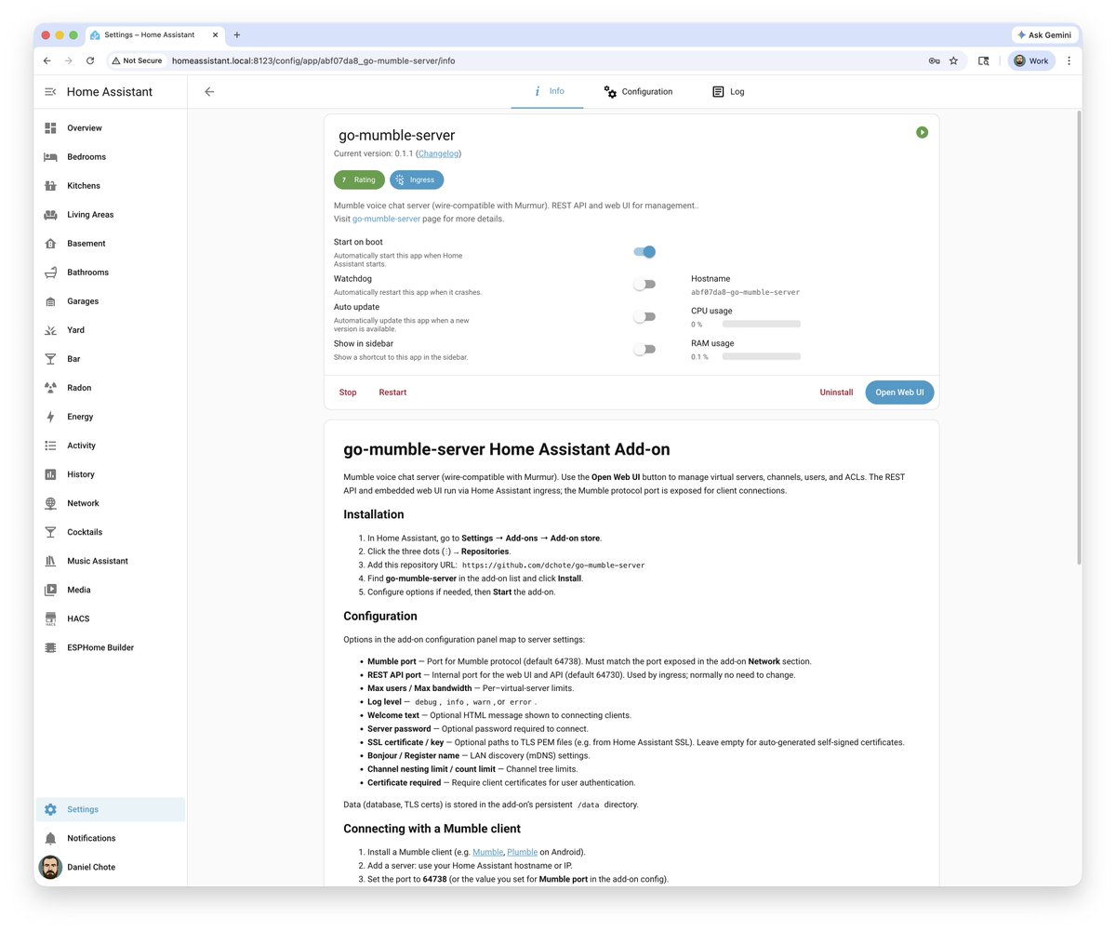Stop the go-mumble-server add-on
1116x931 pixels.
348,392
